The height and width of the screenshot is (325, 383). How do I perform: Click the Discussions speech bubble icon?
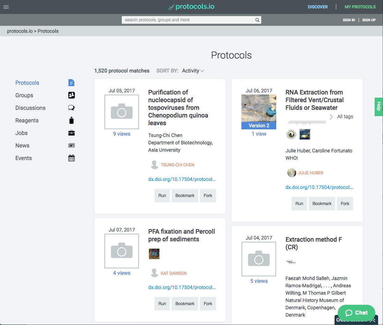tap(71, 108)
